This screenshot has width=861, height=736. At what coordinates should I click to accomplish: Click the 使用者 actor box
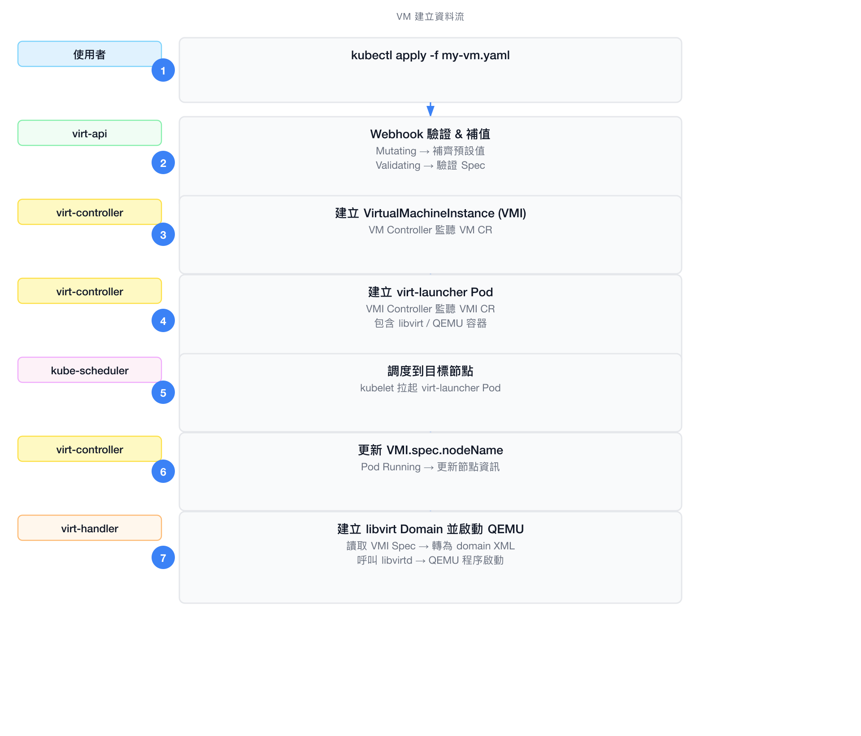[x=90, y=54]
